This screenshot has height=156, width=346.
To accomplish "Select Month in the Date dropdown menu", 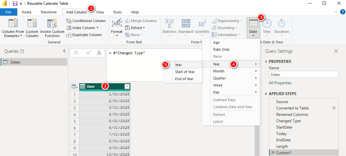I will (x=219, y=71).
